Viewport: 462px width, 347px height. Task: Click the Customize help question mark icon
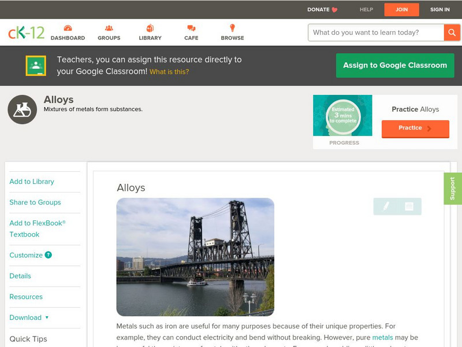(48, 255)
